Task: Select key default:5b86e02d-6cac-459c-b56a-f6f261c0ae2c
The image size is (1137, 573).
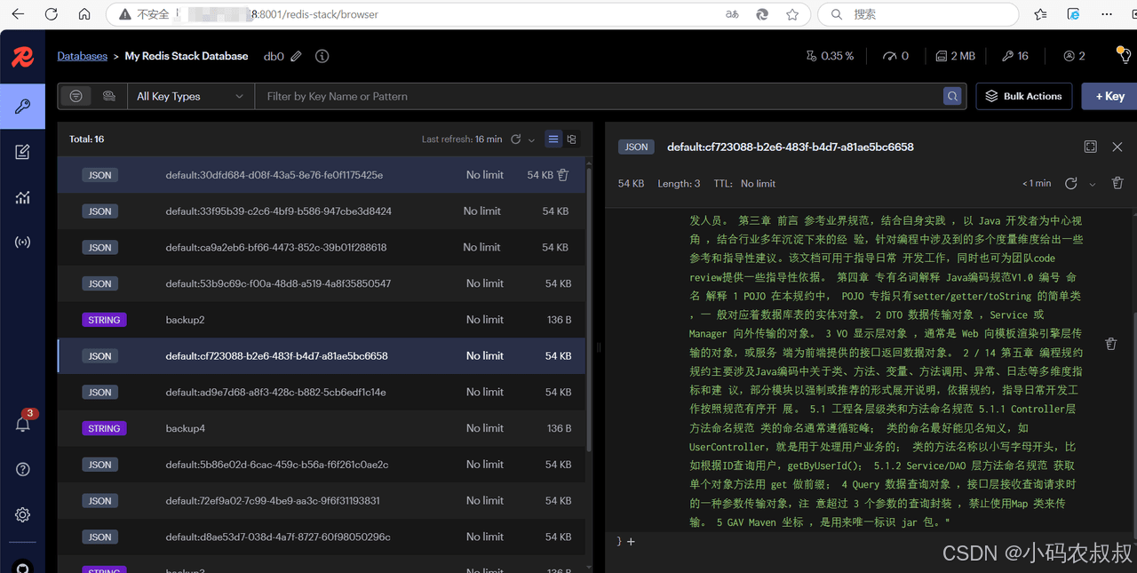Action: (x=322, y=465)
